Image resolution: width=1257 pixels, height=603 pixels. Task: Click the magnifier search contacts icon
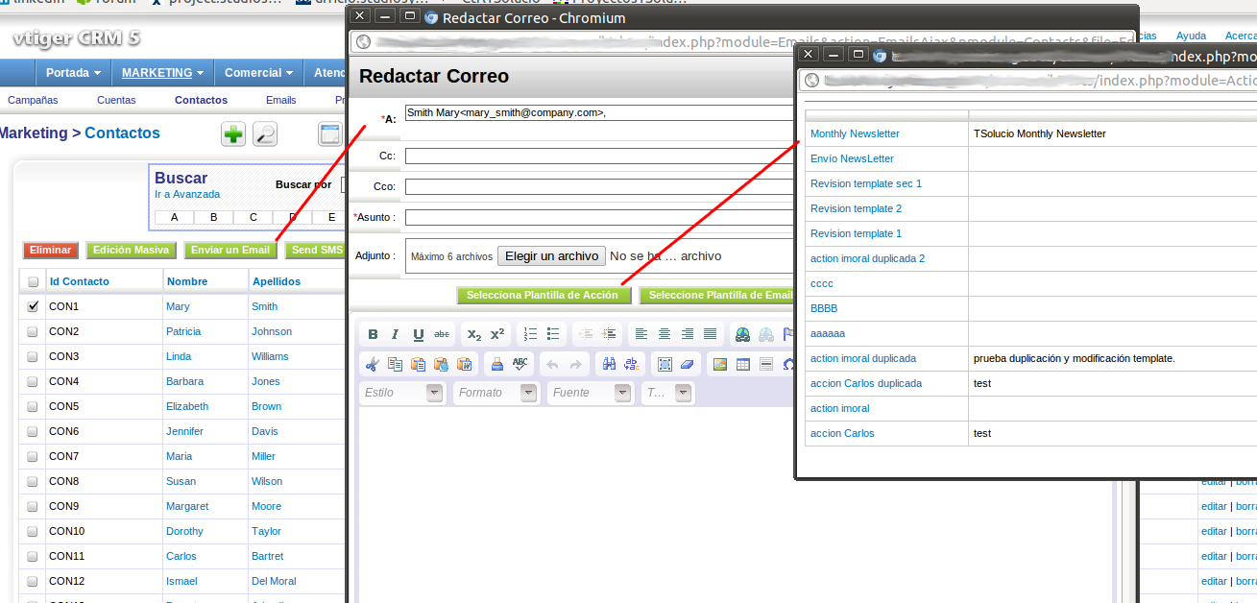click(265, 134)
